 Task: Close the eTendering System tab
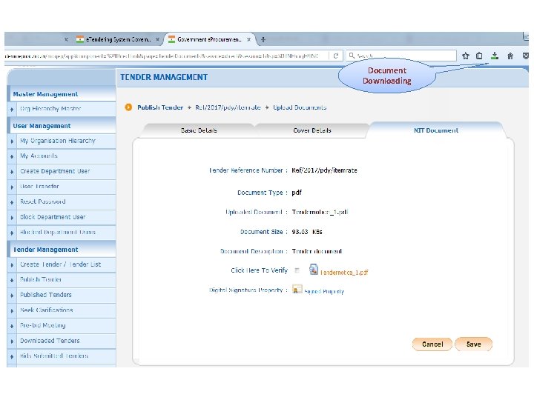pyautogui.click(x=157, y=39)
